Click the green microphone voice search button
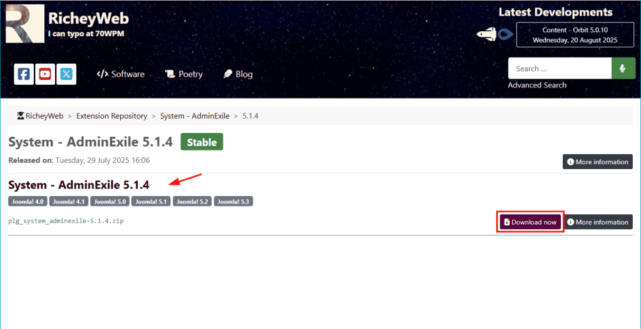 point(623,69)
